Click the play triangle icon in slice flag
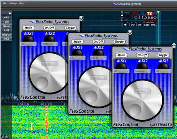Image resolution: width=177 pixels, height=139 pixels. (x=122, y=21)
